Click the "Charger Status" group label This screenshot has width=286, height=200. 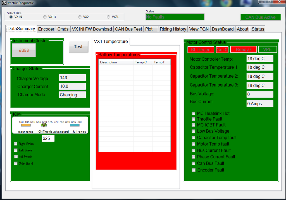(x=27, y=69)
